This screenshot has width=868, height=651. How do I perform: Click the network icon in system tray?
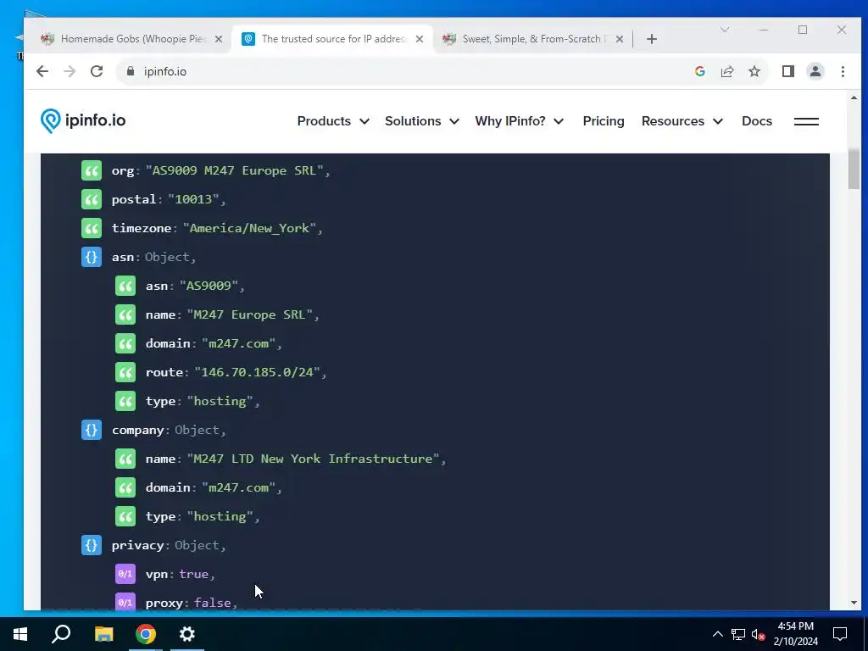[x=738, y=634]
